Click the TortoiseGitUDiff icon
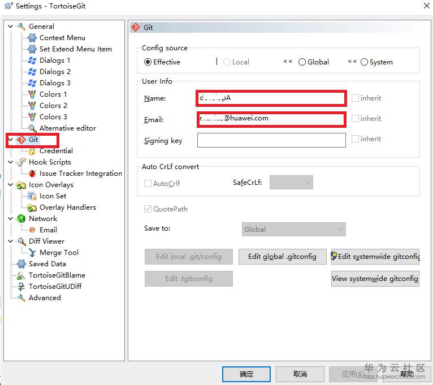The height and width of the screenshot is (385, 433). [x=21, y=287]
